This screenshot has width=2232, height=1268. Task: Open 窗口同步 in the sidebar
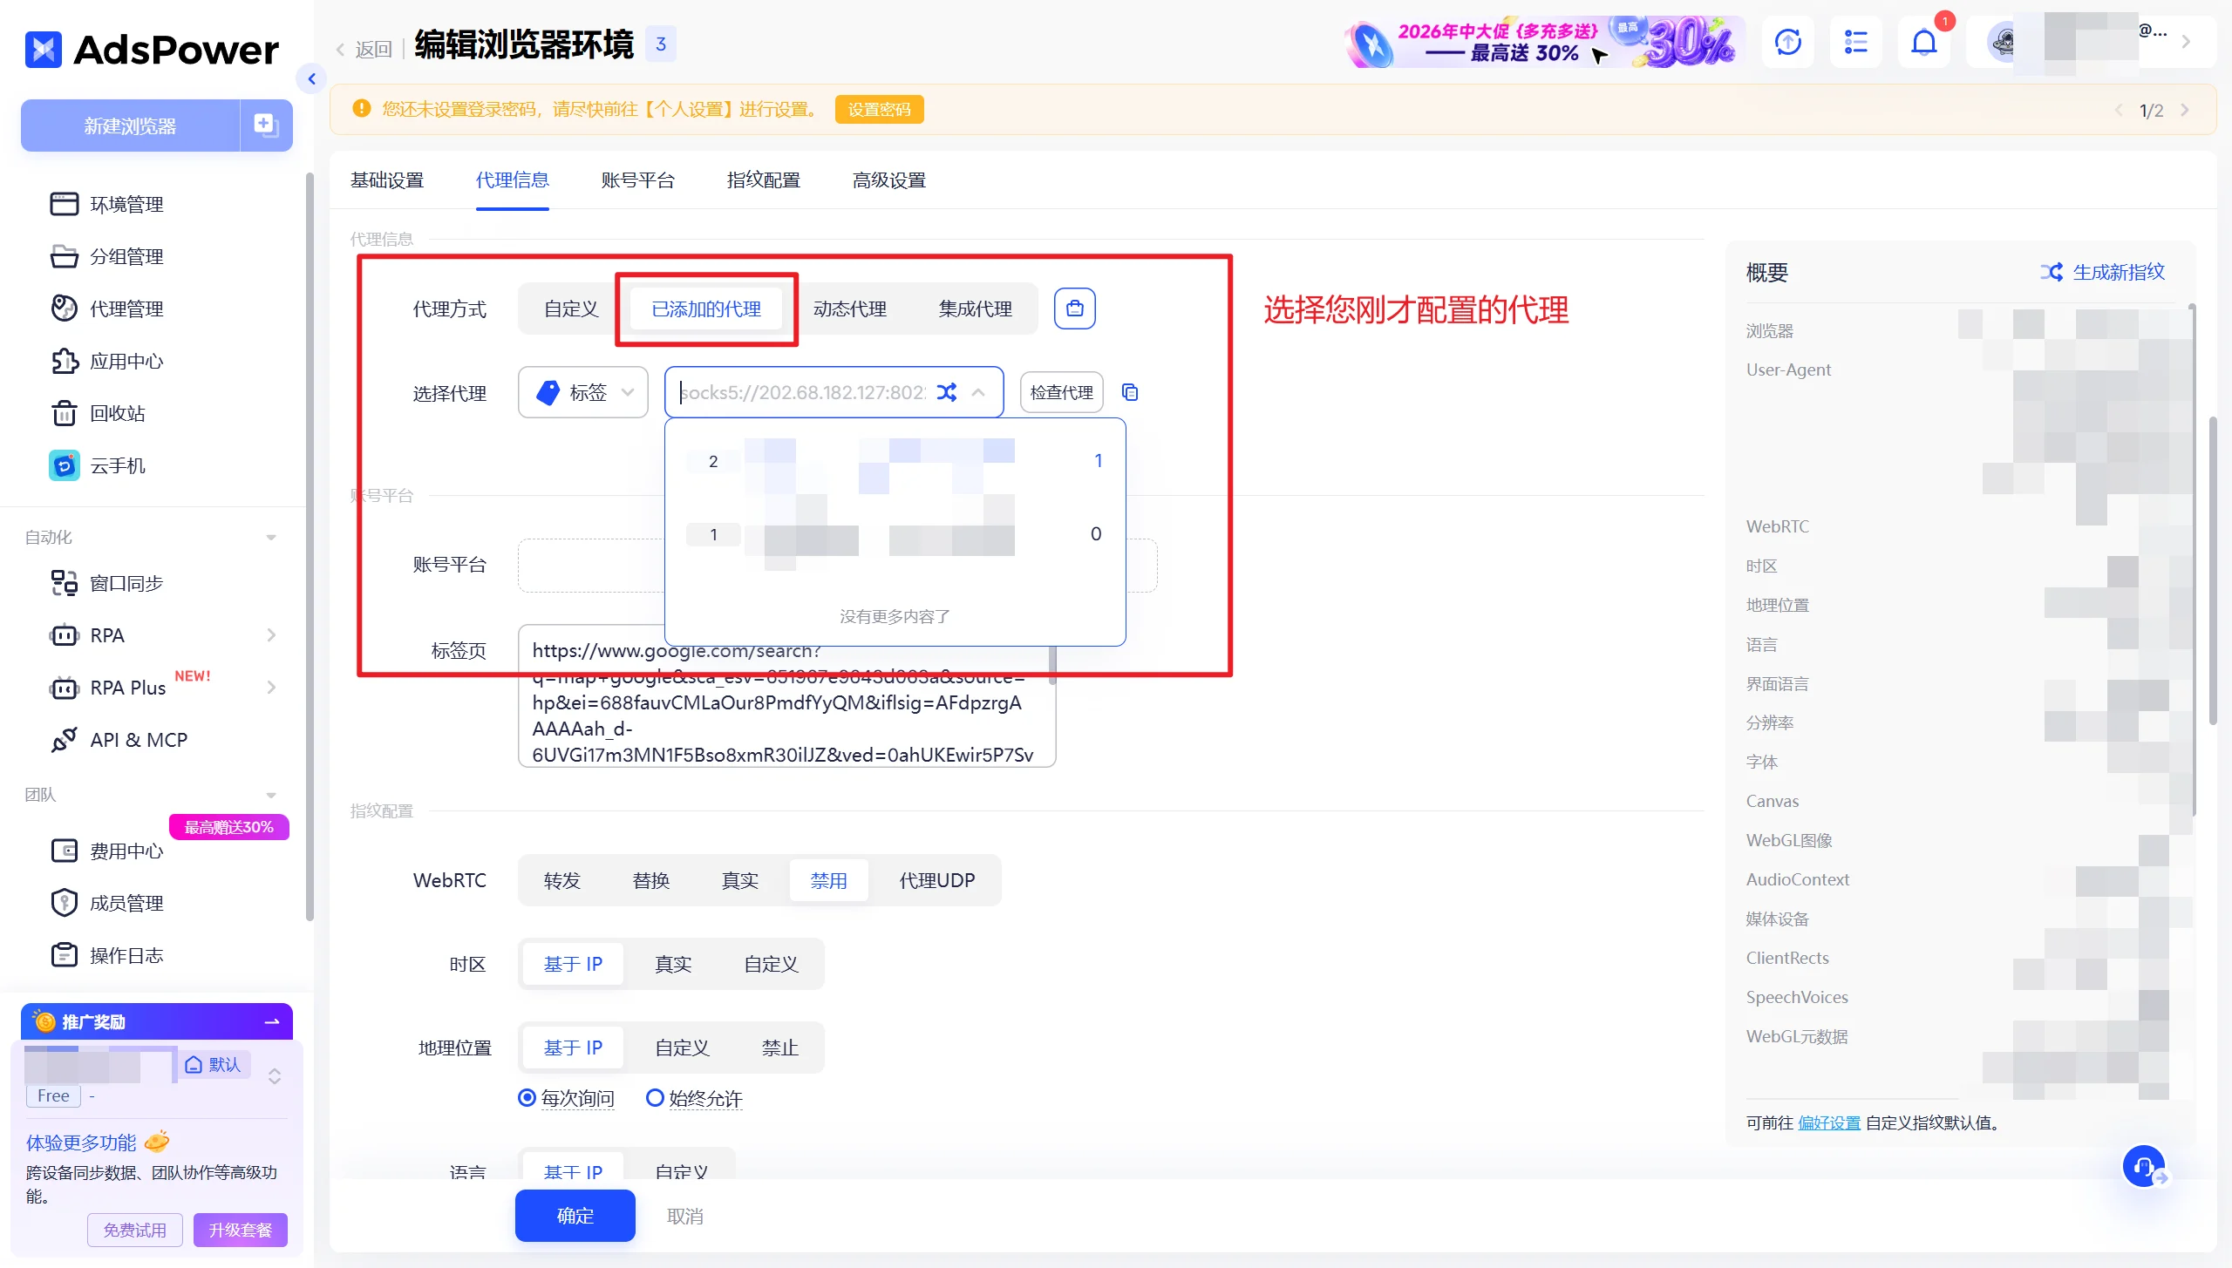tap(107, 583)
